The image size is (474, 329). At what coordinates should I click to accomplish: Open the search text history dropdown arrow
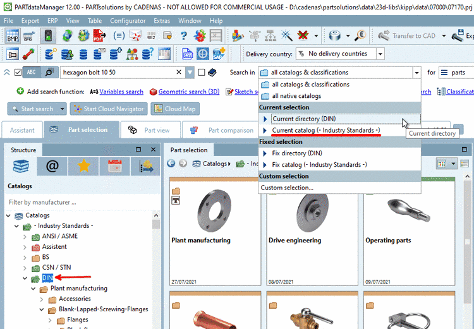coord(190,73)
